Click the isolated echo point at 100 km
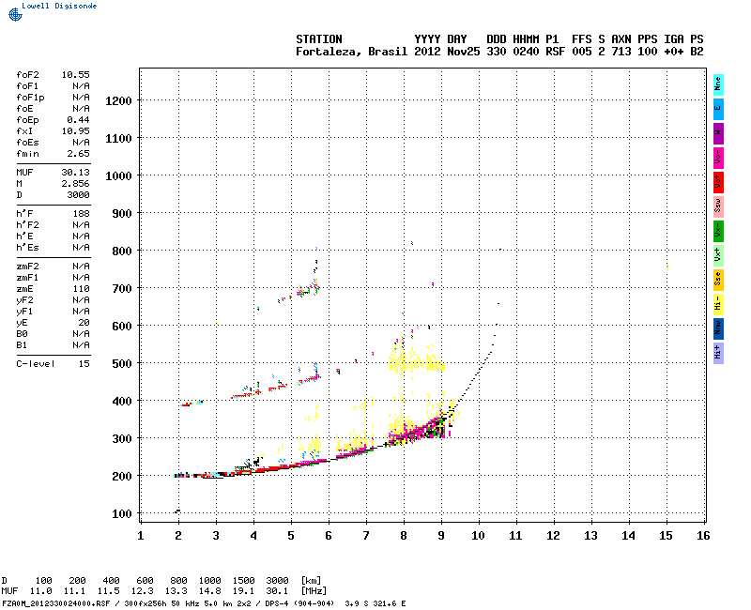This screenshot has width=751, height=610. (x=177, y=511)
